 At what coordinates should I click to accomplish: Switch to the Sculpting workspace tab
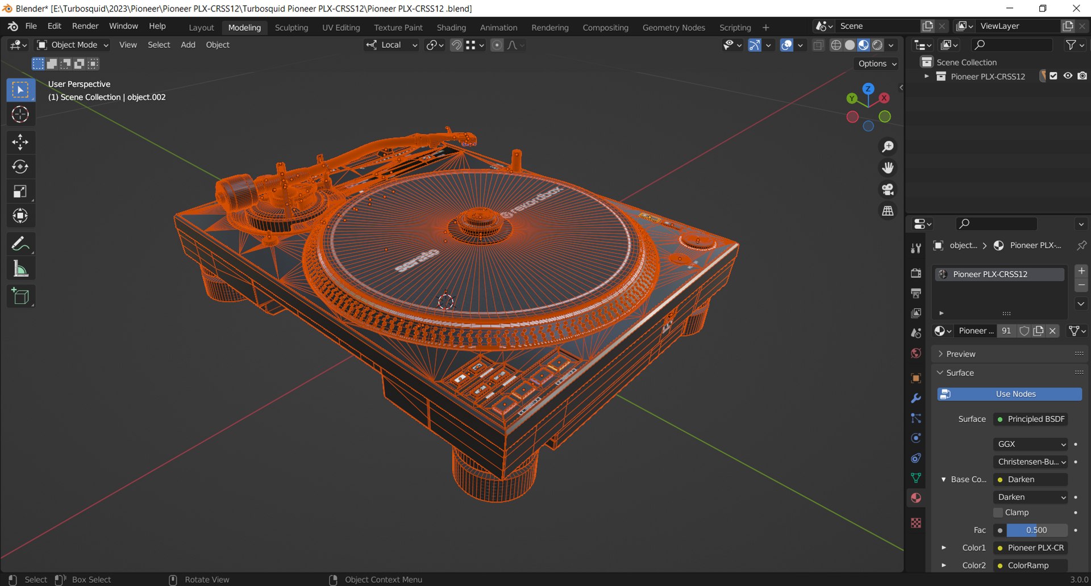click(292, 27)
